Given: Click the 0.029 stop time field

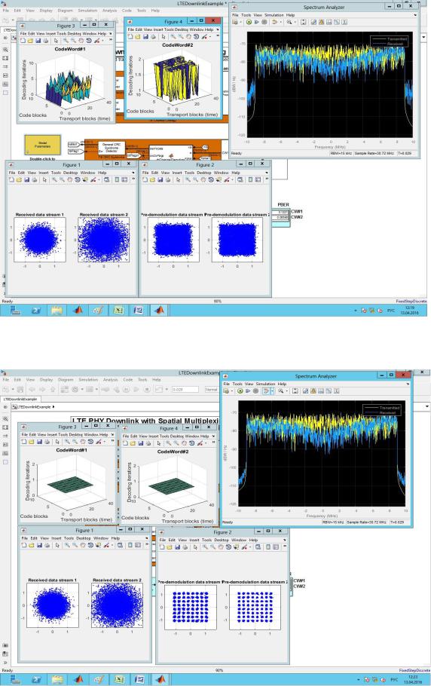Looking at the screenshot, I should tap(185, 389).
